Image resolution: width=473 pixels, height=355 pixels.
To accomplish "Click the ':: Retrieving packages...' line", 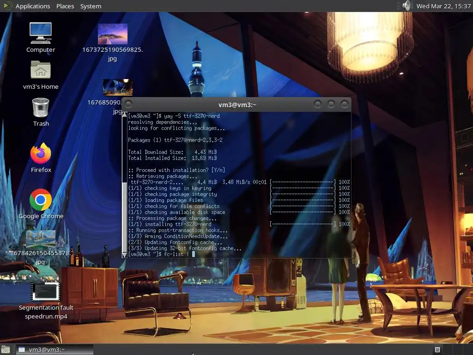I will pos(163,176).
